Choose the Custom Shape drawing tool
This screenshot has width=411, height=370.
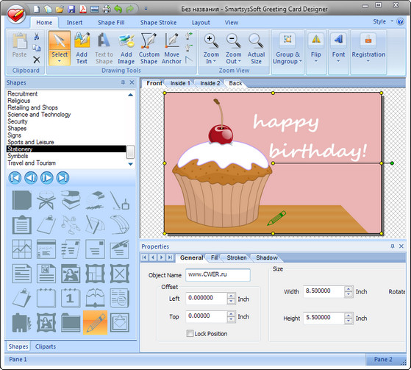[x=149, y=49]
